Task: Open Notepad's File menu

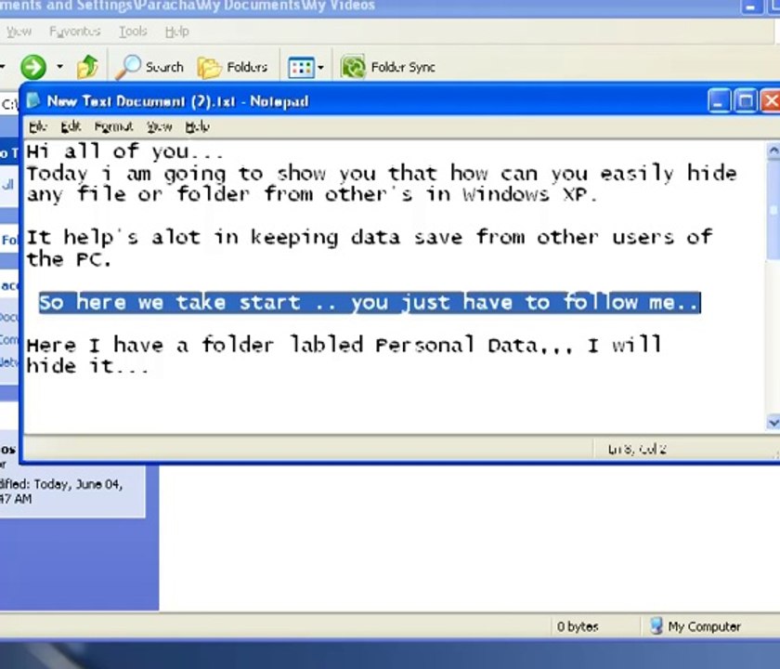Action: [38, 127]
